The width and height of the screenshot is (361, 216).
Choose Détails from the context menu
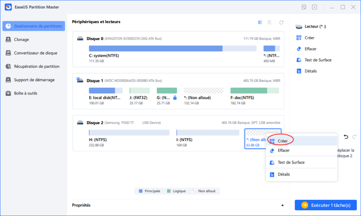click(283, 175)
